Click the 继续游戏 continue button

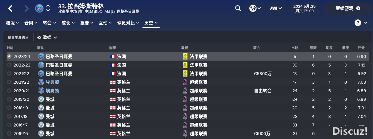coord(348,8)
